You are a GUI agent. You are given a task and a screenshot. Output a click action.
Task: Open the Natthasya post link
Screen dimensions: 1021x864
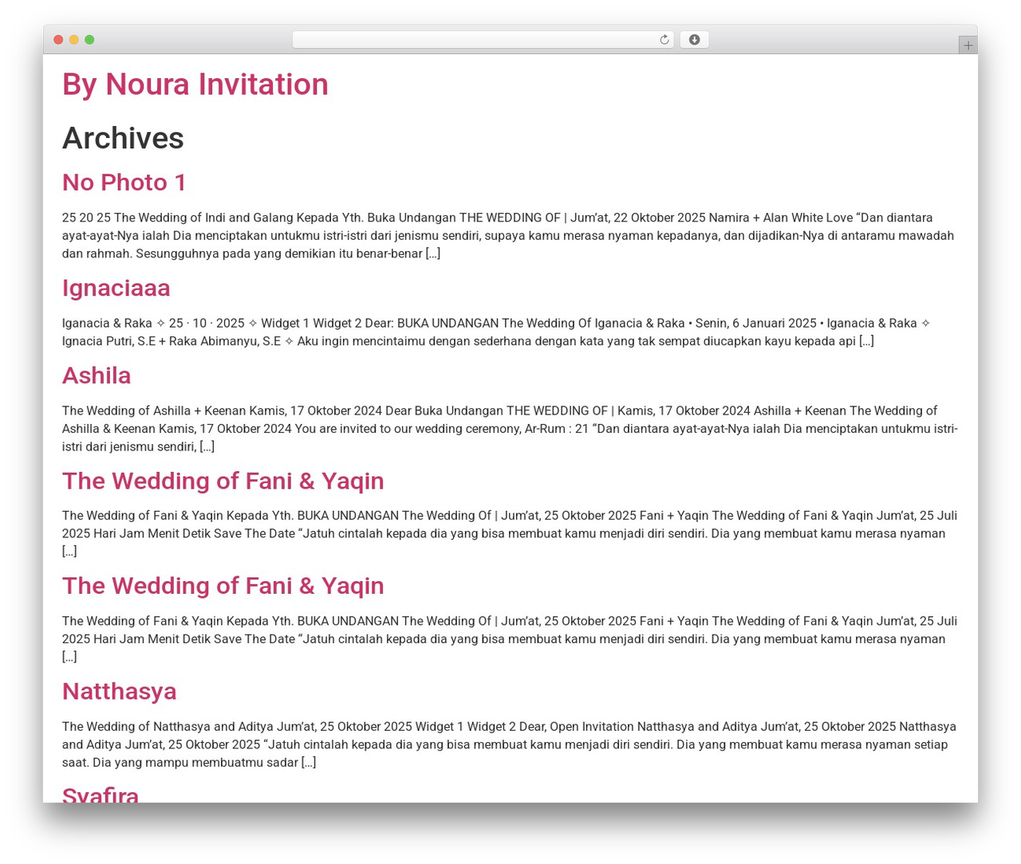[x=120, y=691]
